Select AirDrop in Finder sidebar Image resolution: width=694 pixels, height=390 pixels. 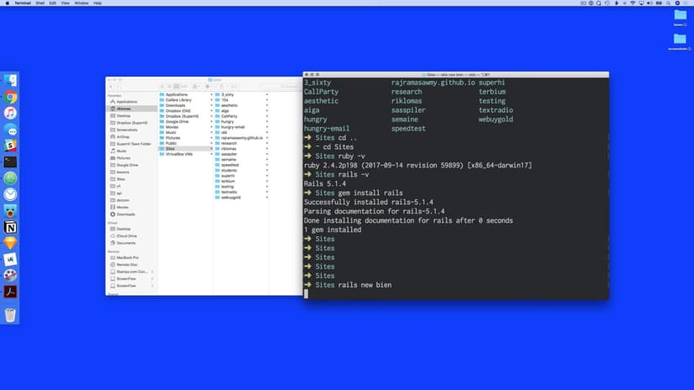(x=122, y=136)
